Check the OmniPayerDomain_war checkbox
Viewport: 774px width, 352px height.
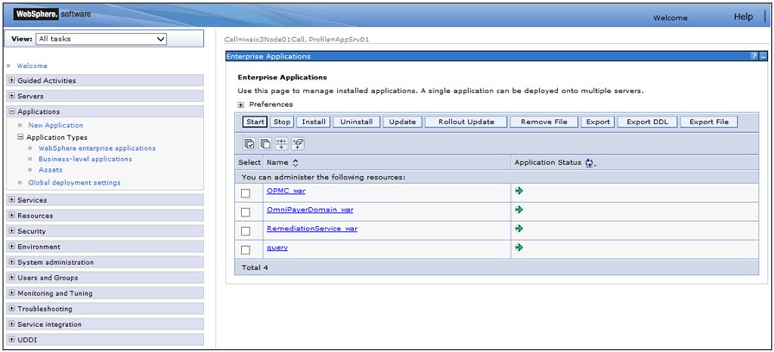[245, 212]
